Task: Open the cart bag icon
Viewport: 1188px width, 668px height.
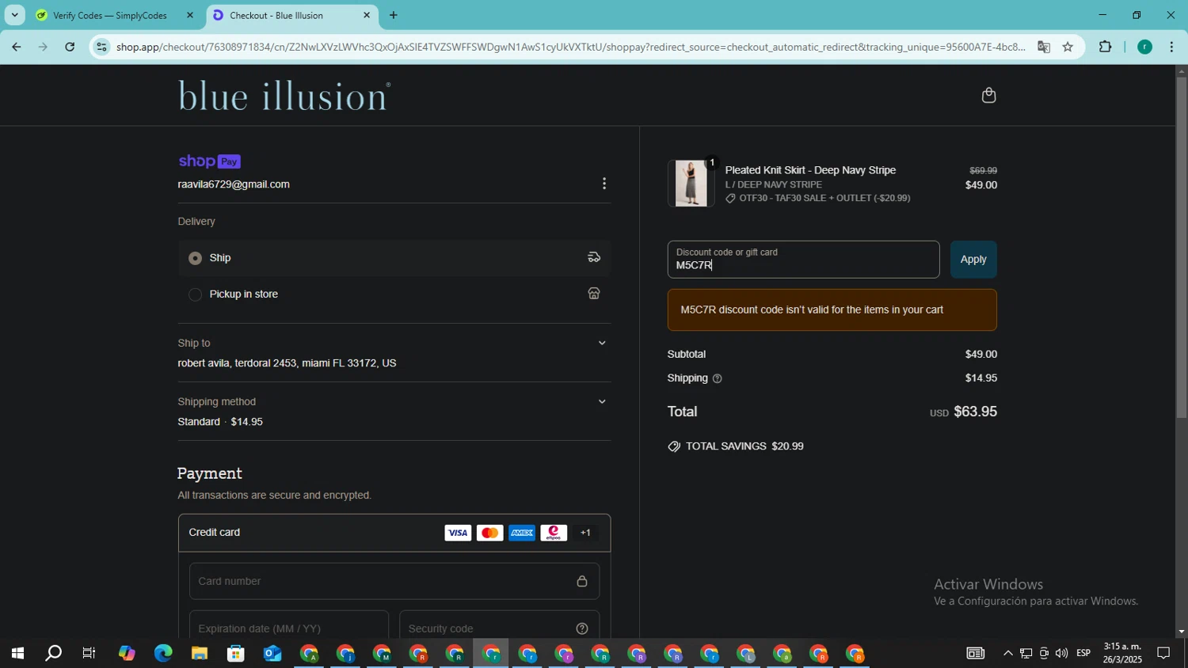Action: (x=988, y=96)
